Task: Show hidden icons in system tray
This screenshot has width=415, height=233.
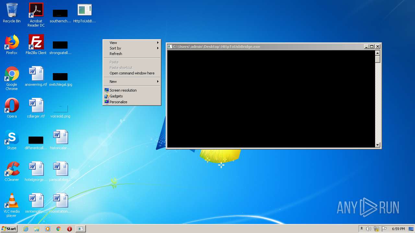Action: tap(362, 229)
